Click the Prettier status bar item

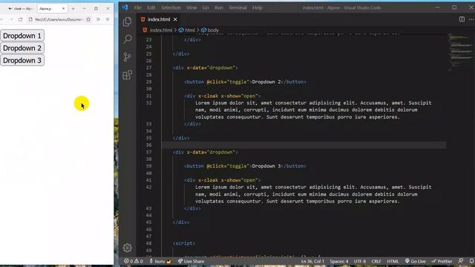coord(442,261)
